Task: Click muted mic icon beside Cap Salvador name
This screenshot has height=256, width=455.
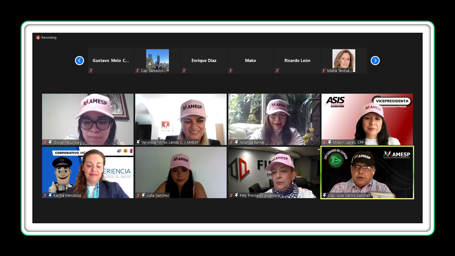Action: point(137,70)
